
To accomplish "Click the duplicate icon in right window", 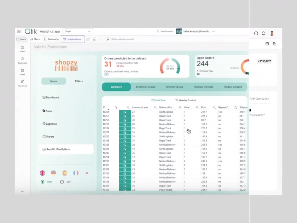I will 274,44.
